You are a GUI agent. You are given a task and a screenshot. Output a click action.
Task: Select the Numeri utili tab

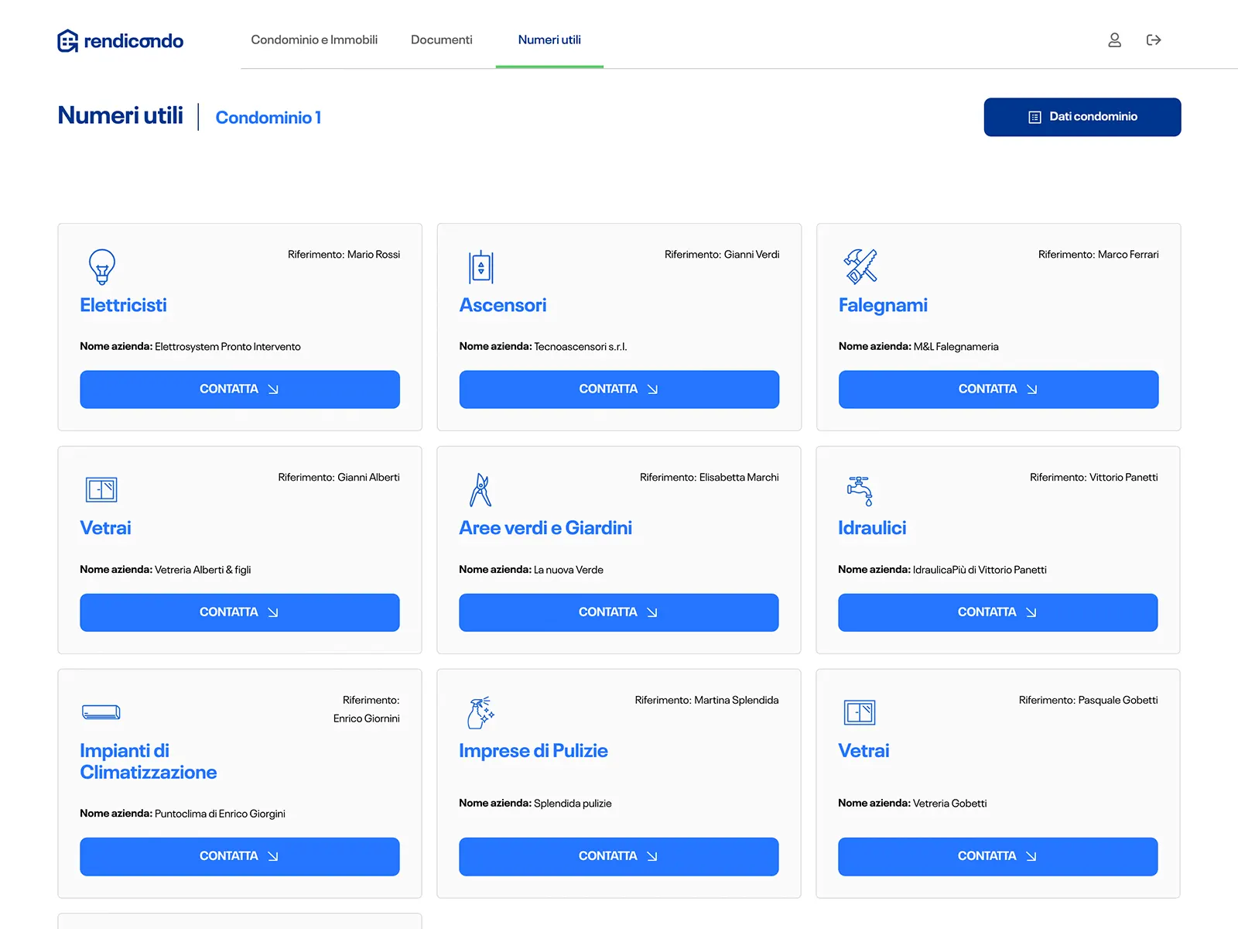(x=549, y=40)
